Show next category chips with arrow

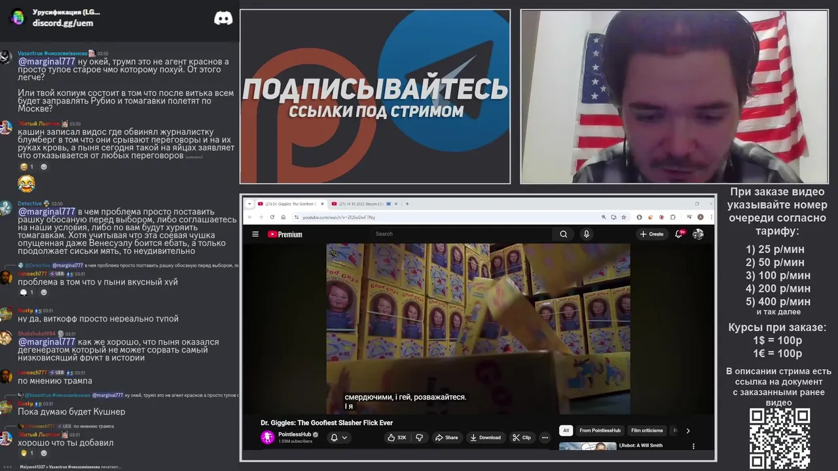click(687, 430)
